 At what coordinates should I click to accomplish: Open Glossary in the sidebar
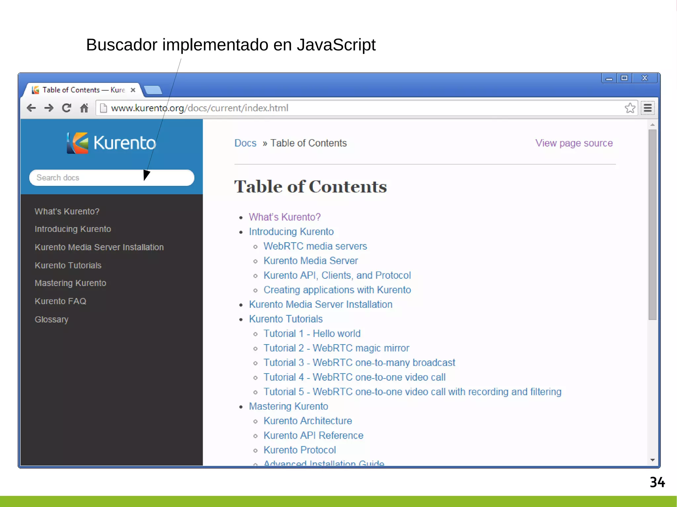[x=52, y=319]
